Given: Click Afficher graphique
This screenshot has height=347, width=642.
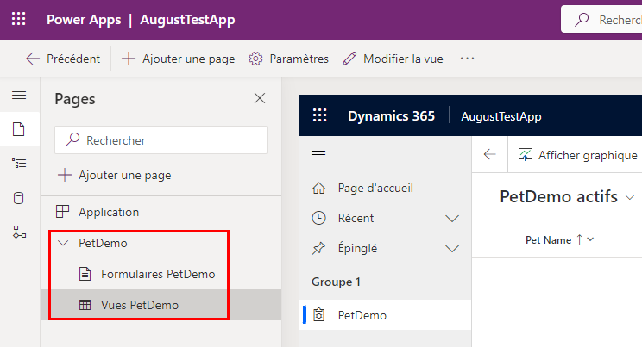Looking at the screenshot, I should 578,155.
